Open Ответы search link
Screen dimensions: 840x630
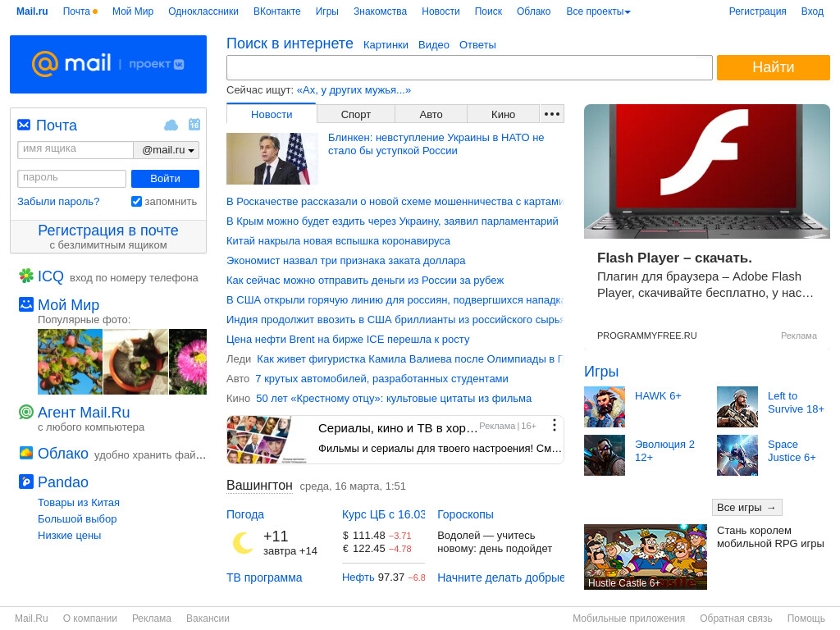tap(477, 45)
